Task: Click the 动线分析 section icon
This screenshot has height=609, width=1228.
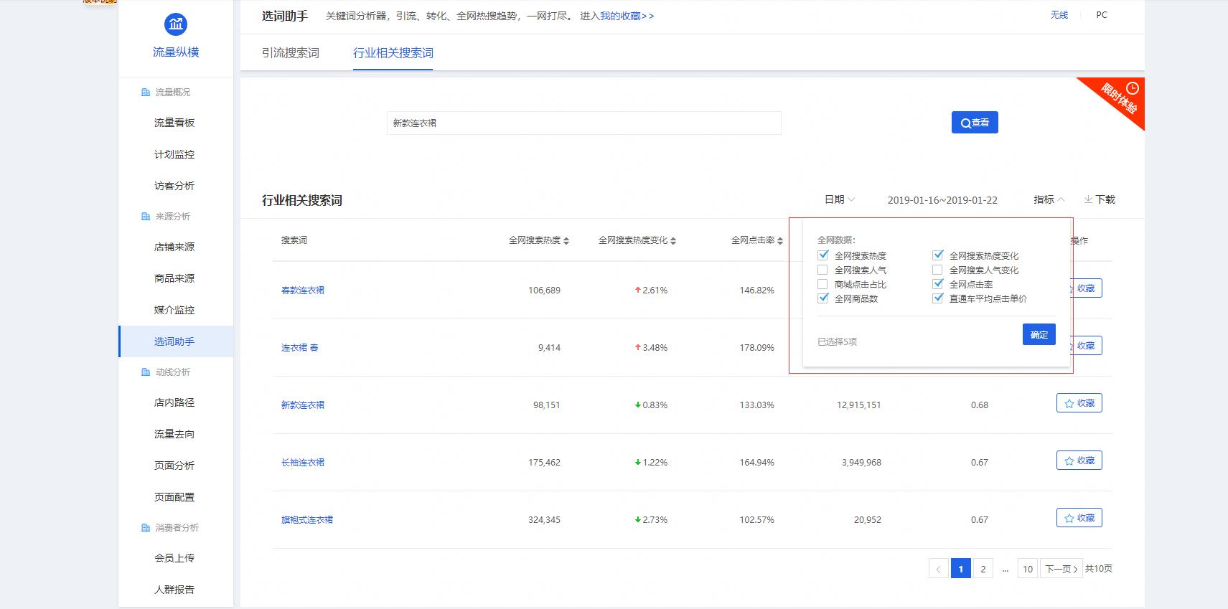Action: [146, 372]
